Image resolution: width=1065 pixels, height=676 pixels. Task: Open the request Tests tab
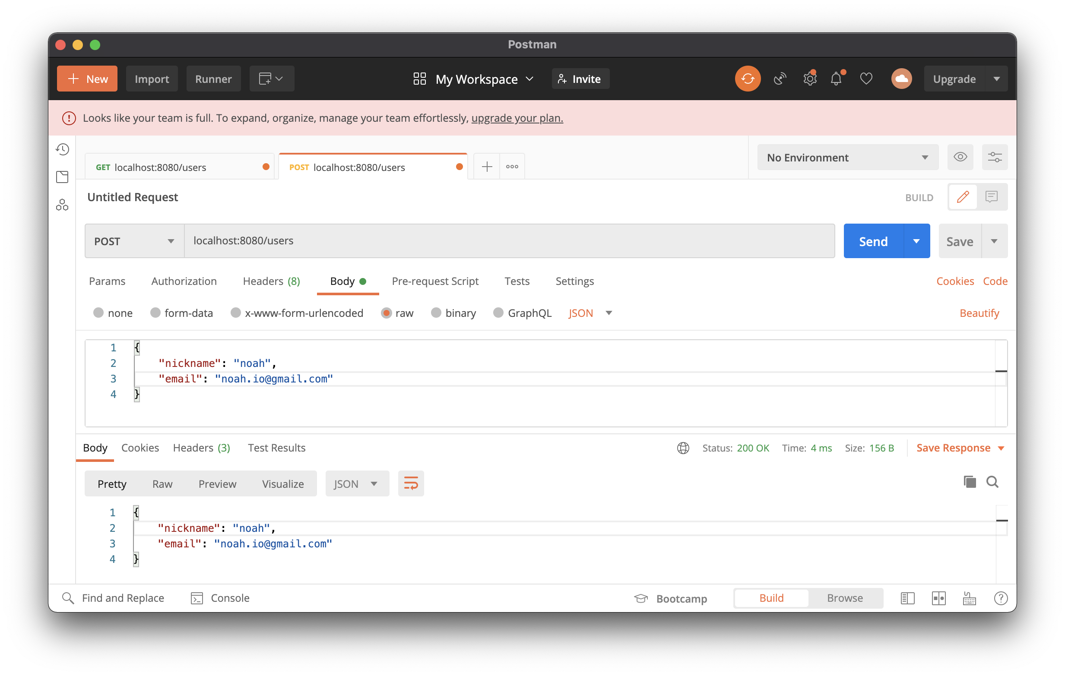(x=517, y=281)
